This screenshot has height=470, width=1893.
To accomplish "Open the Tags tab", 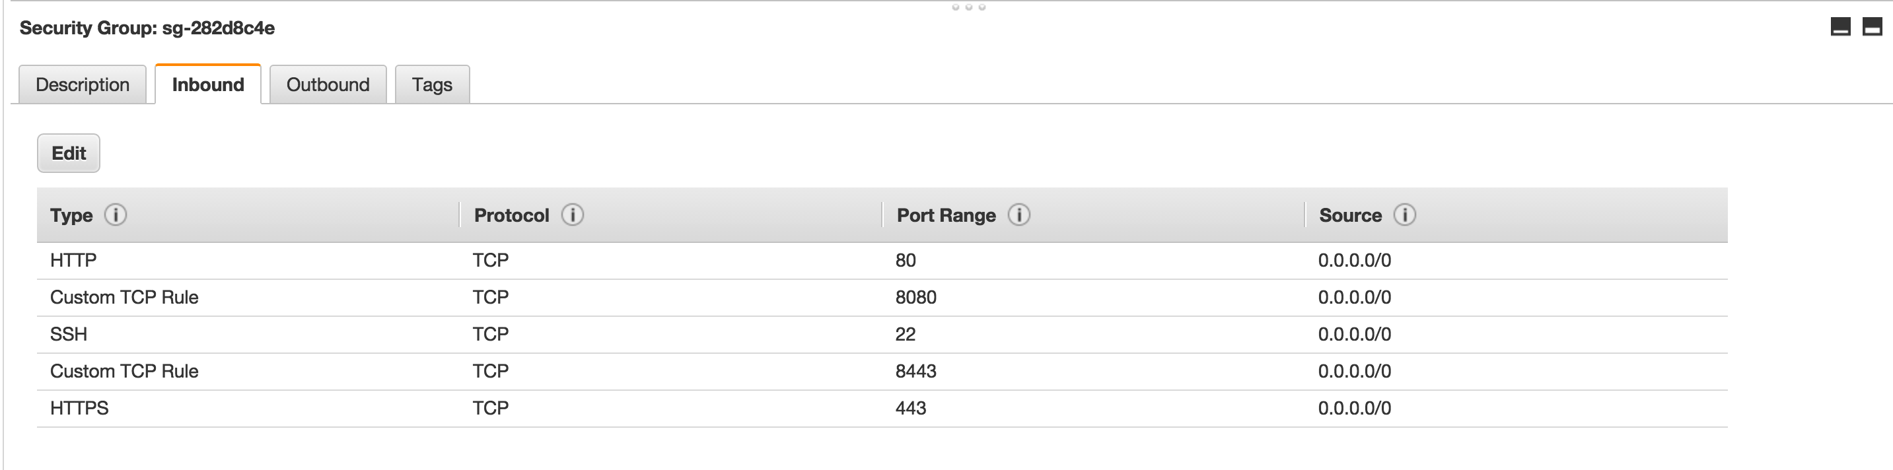I will pyautogui.click(x=432, y=85).
